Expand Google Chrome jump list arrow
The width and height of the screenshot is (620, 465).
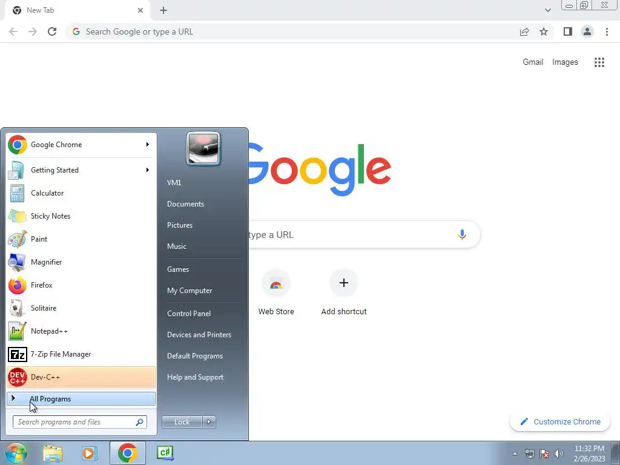click(148, 145)
